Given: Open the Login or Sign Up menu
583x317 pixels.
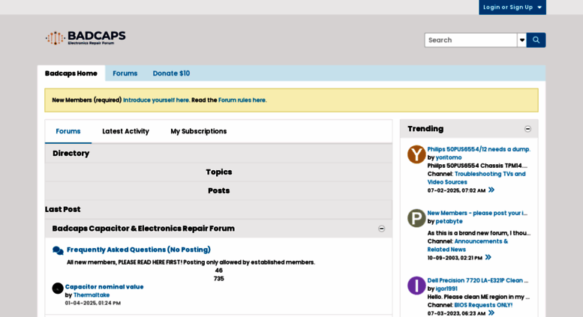Looking at the screenshot, I should coord(512,7).
